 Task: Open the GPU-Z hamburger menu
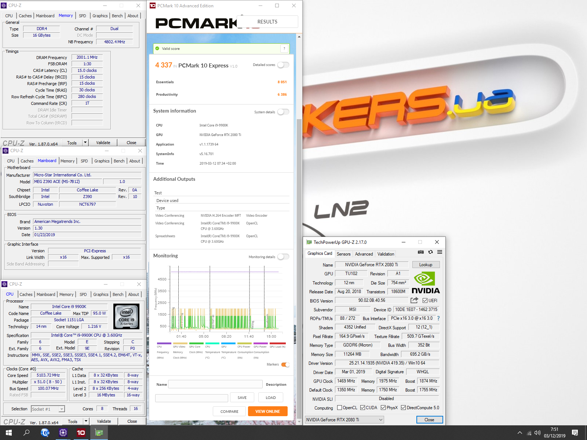[440, 252]
